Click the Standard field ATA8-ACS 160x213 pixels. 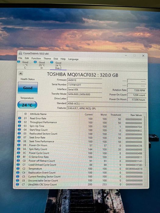click(107, 103)
